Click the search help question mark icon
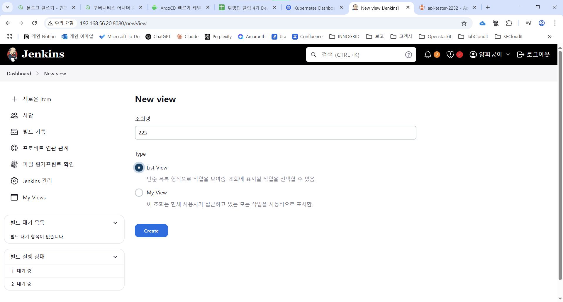This screenshot has width=563, height=302. 408,55
